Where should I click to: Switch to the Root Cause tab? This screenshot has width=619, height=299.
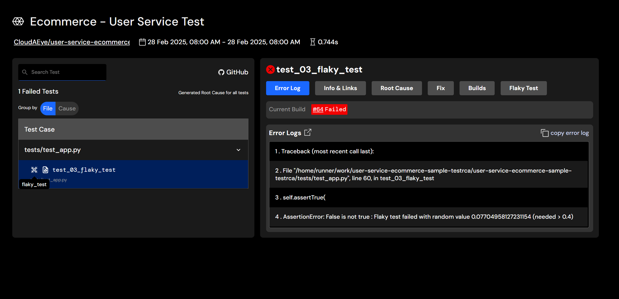coord(396,88)
